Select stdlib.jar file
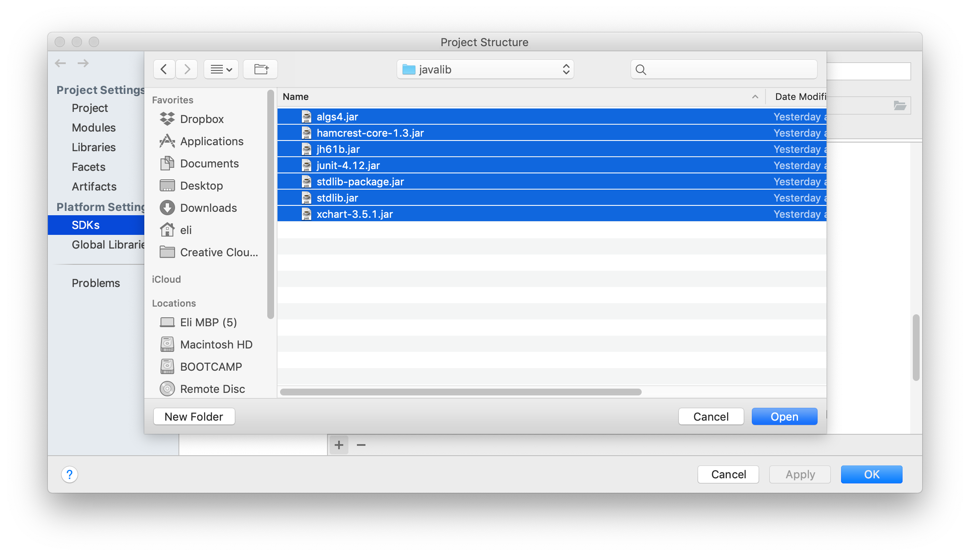This screenshot has width=970, height=556. 552,198
